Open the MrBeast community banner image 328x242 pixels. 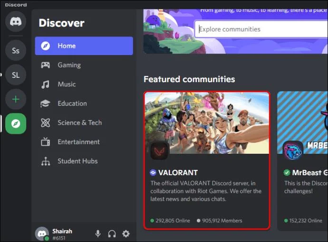pos(302,122)
